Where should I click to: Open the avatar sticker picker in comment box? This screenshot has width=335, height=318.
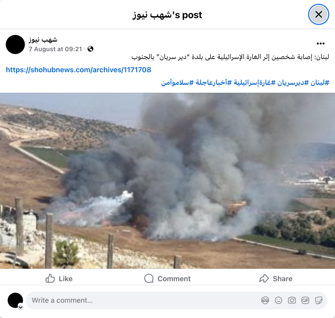tap(265, 300)
